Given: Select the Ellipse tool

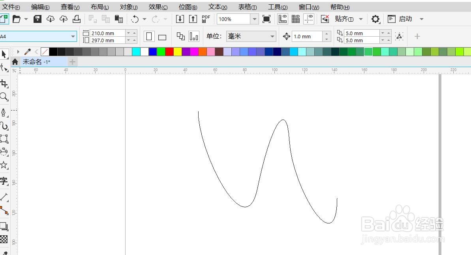Looking at the screenshot, I should 4,151.
